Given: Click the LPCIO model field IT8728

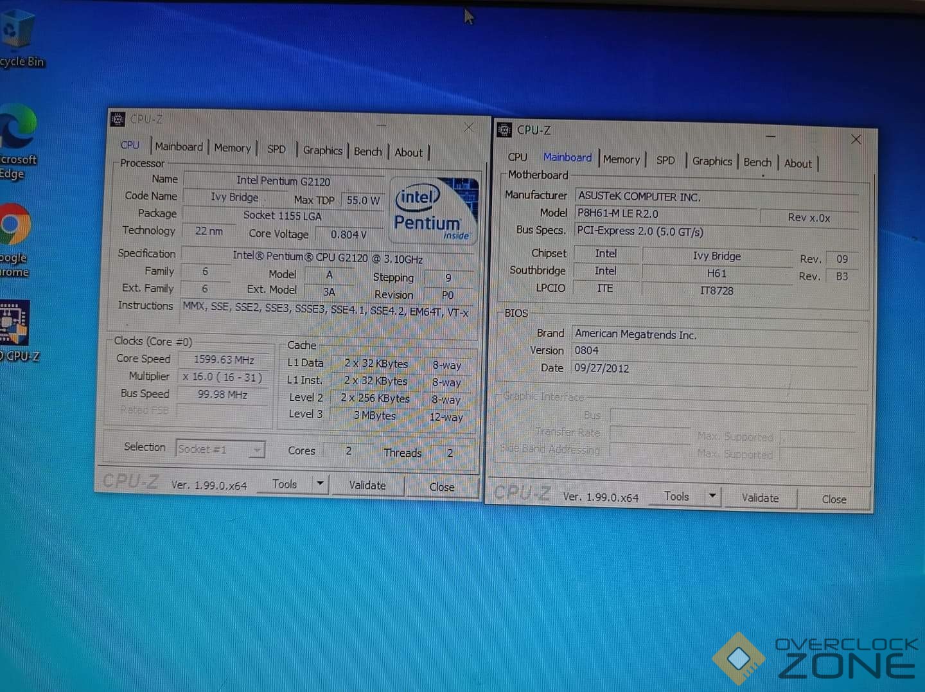Looking at the screenshot, I should pos(717,290).
